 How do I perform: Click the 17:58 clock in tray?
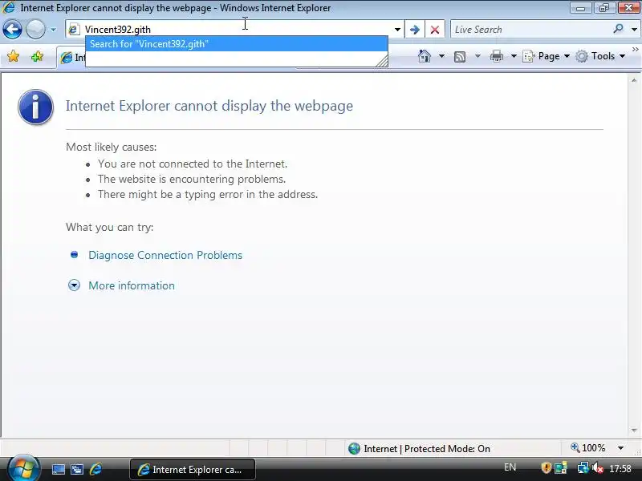(x=620, y=468)
